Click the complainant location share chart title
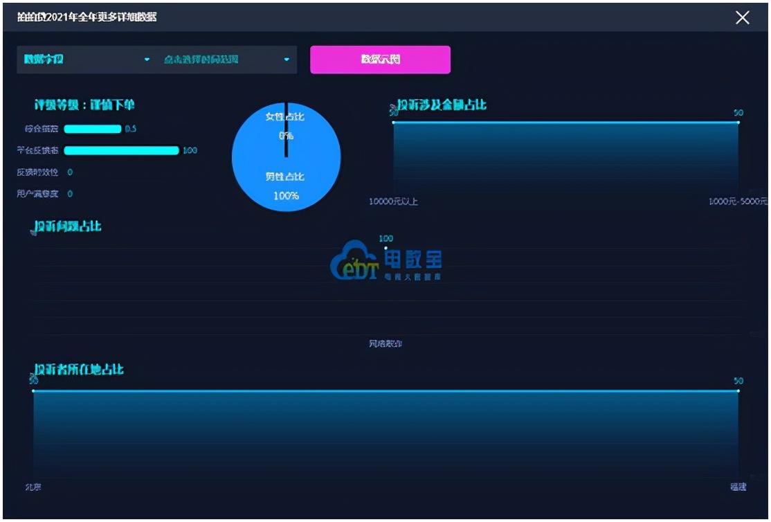 [x=79, y=369]
